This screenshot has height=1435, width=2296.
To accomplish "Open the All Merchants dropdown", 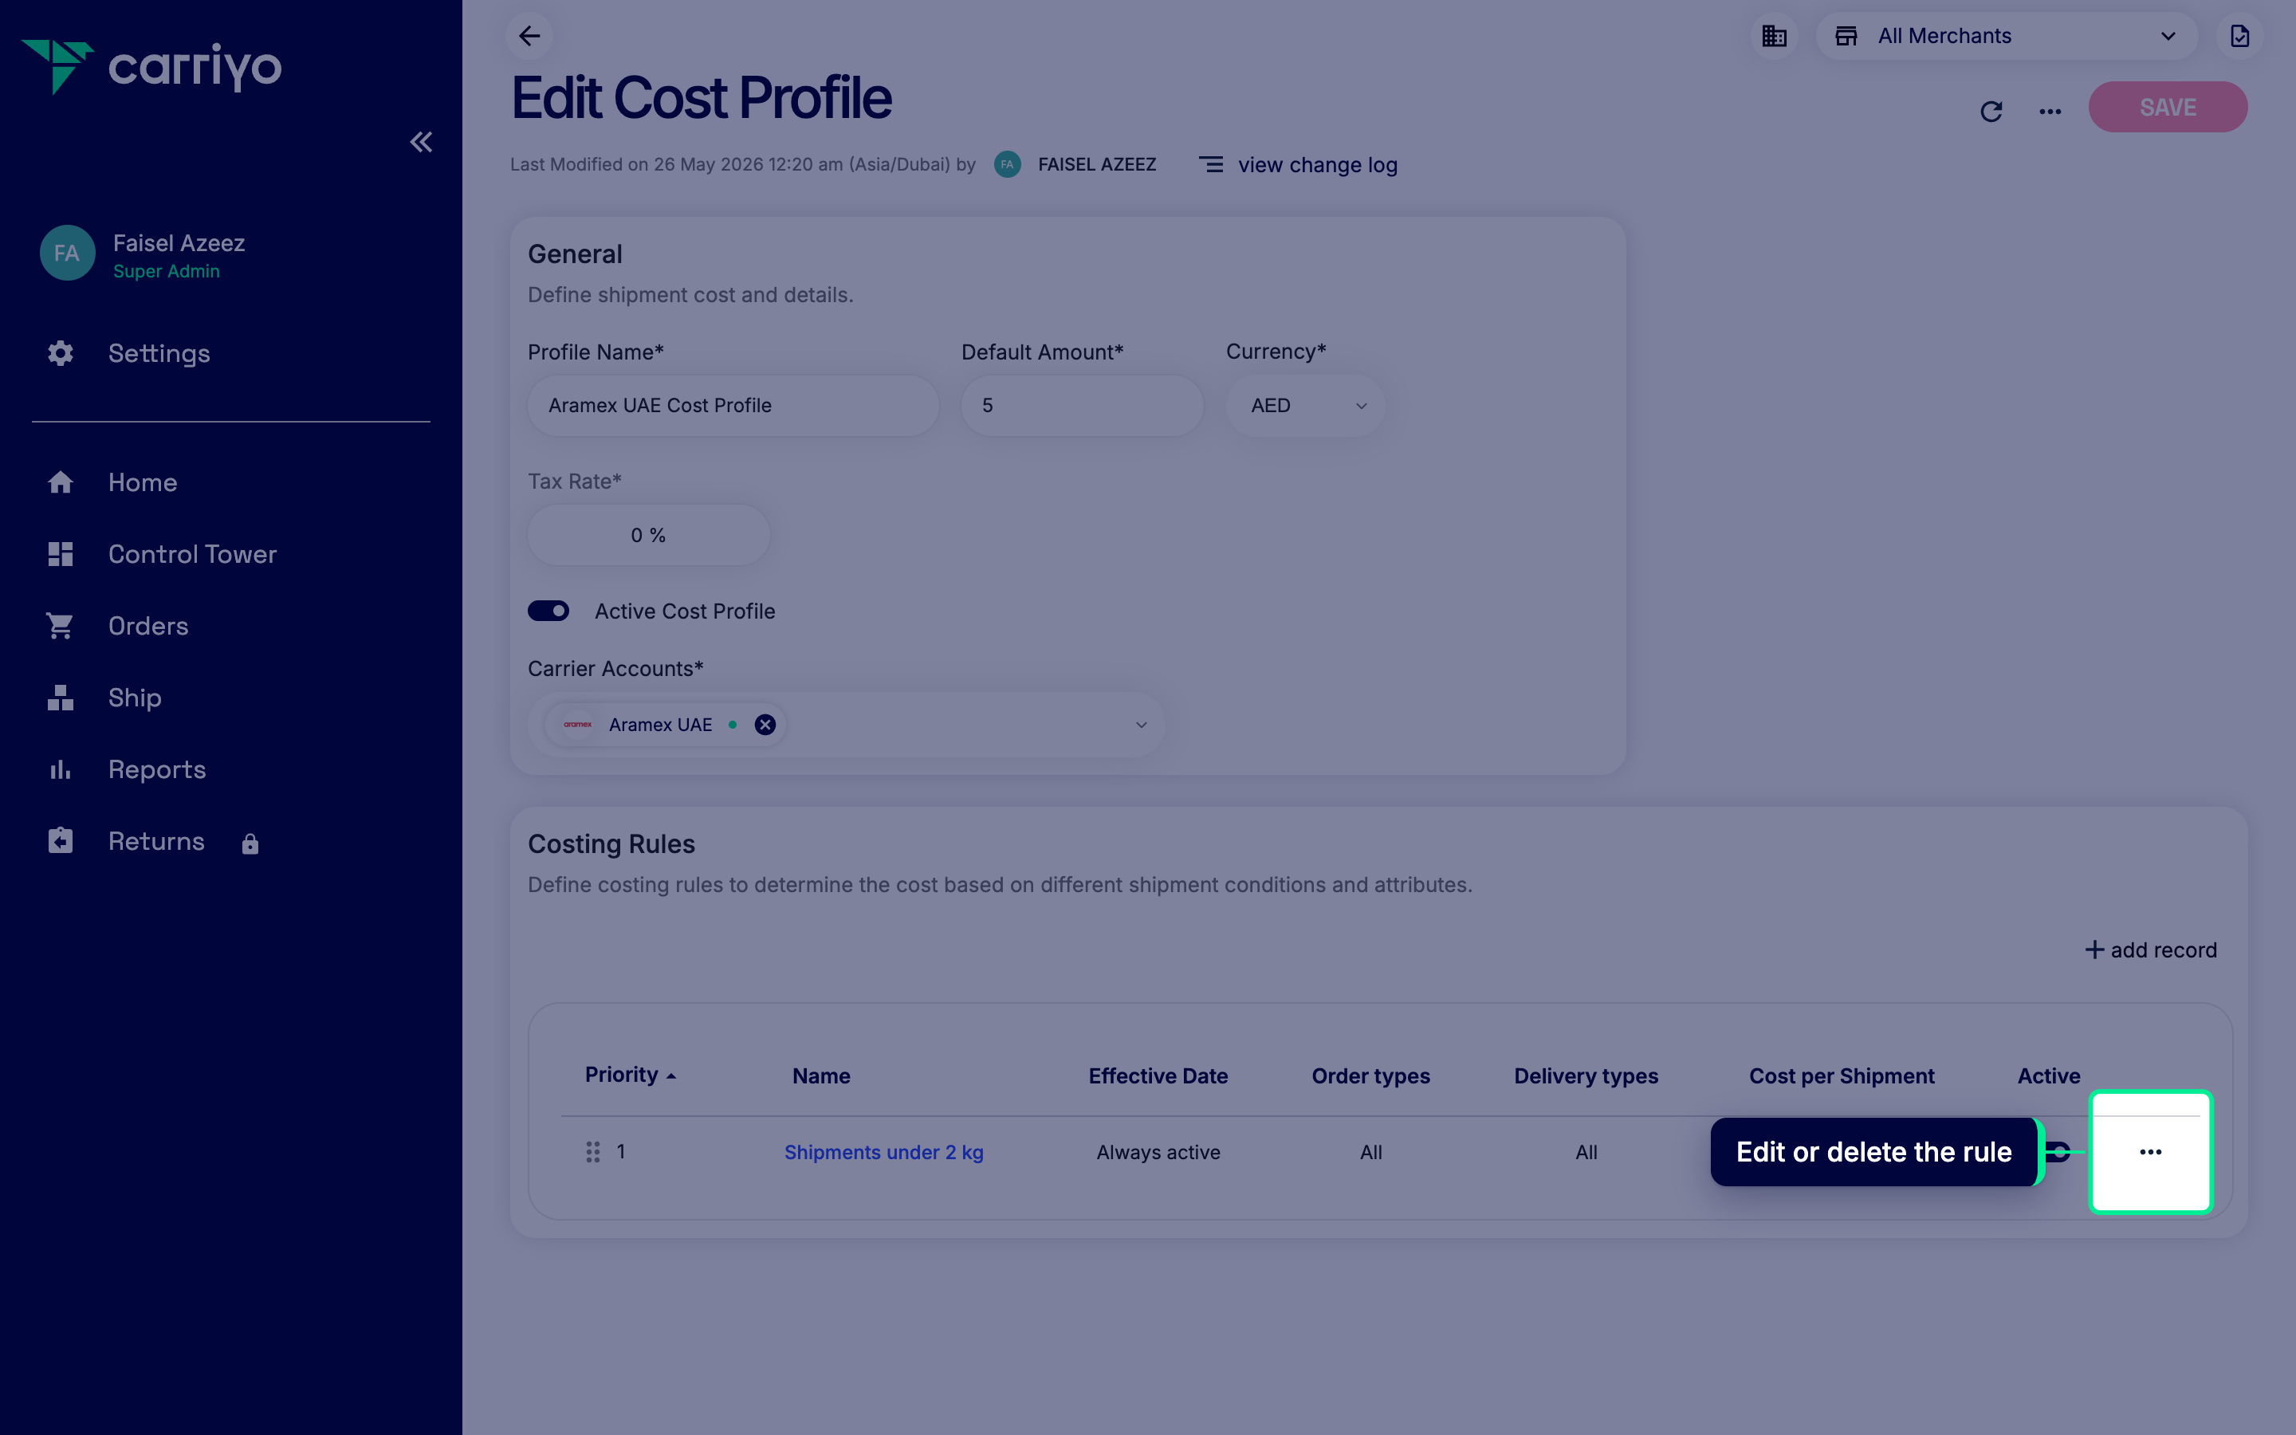I will click(2007, 36).
